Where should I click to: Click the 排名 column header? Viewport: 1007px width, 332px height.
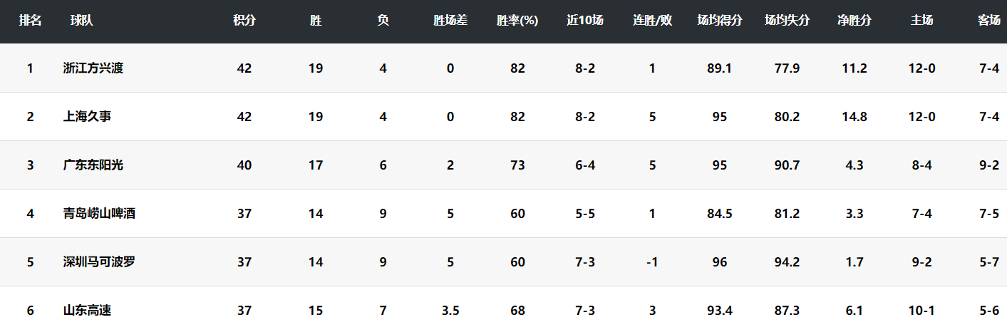[30, 21]
